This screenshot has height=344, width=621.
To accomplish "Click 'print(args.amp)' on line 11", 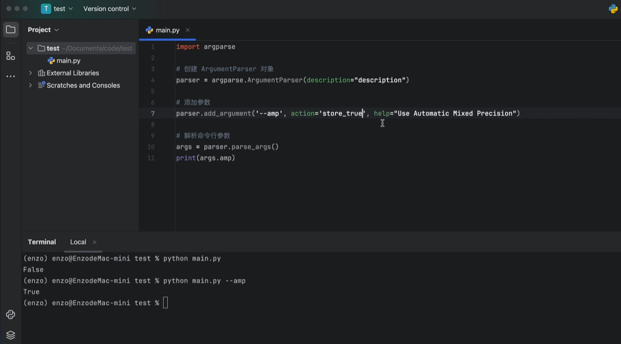I will click(x=206, y=158).
